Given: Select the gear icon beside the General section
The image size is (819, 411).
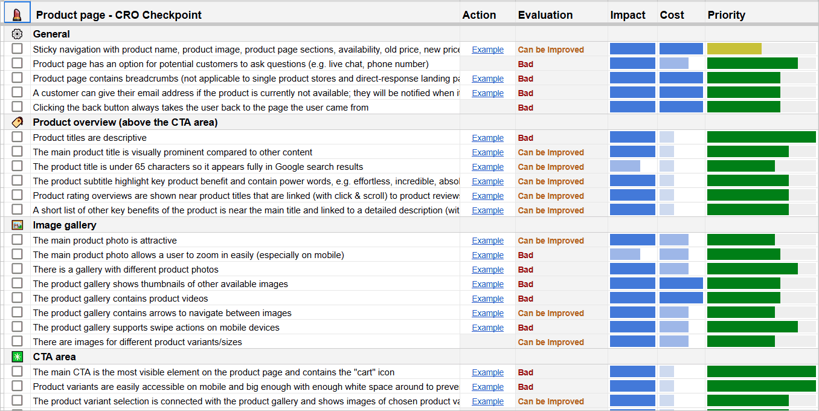Looking at the screenshot, I should pyautogui.click(x=17, y=34).
